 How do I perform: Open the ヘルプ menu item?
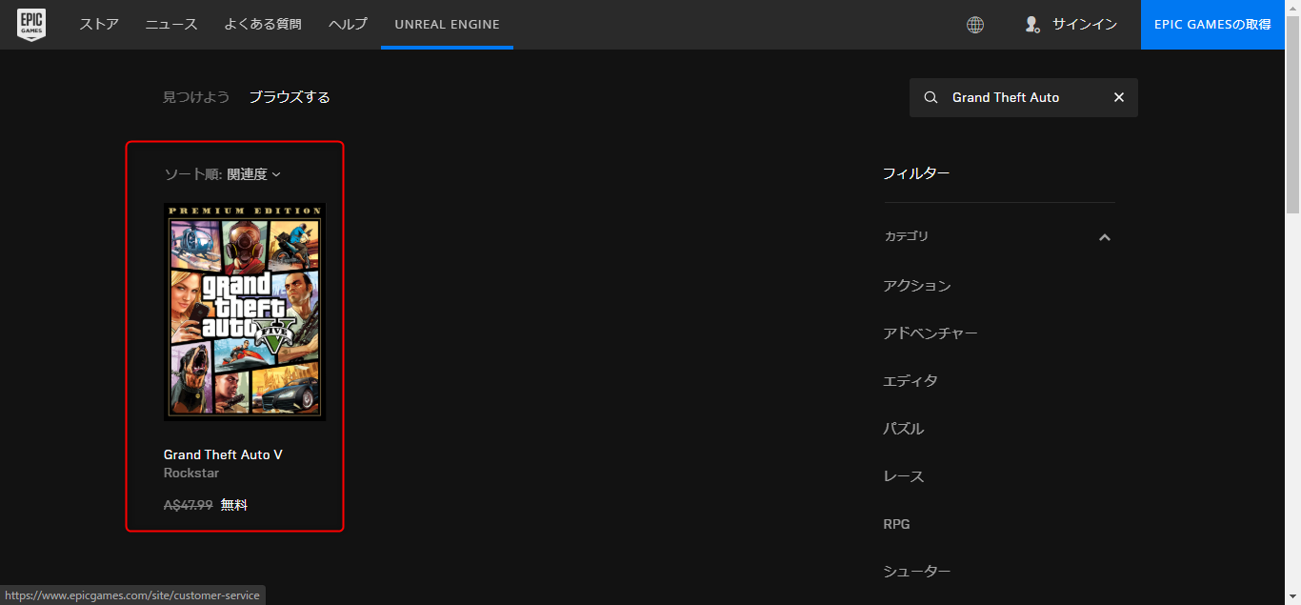pyautogui.click(x=348, y=25)
